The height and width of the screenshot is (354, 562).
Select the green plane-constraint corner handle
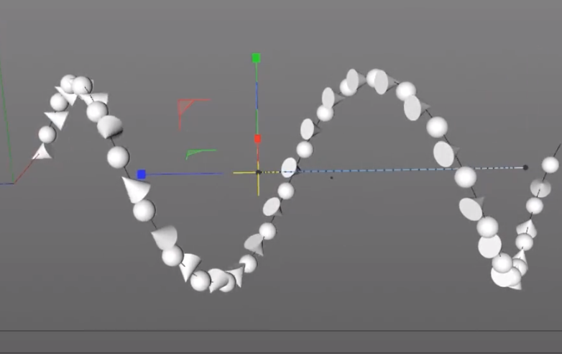pyautogui.click(x=192, y=153)
